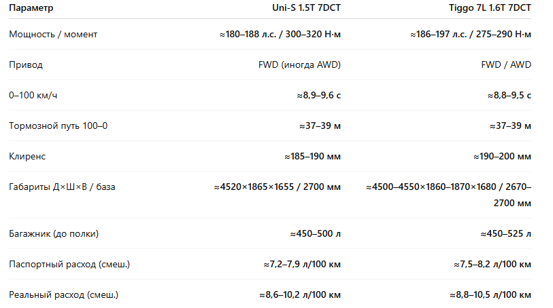This screenshot has height=308, width=553.
Task: Select the FWD (иногда AWD) cell
Action: tap(299, 64)
